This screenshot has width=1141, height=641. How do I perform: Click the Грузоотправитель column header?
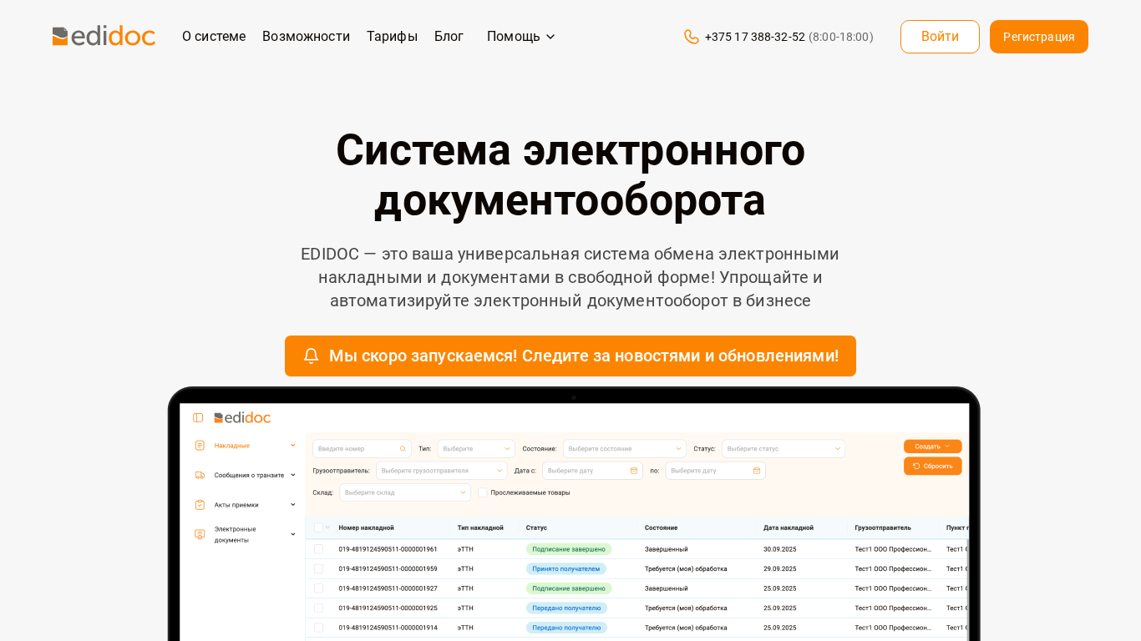[x=883, y=528]
